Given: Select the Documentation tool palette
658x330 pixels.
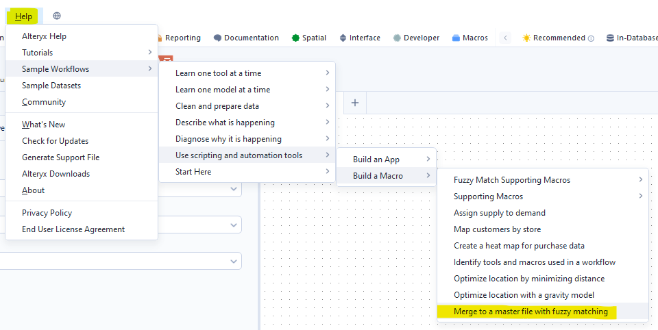Looking at the screenshot, I should 246,38.
